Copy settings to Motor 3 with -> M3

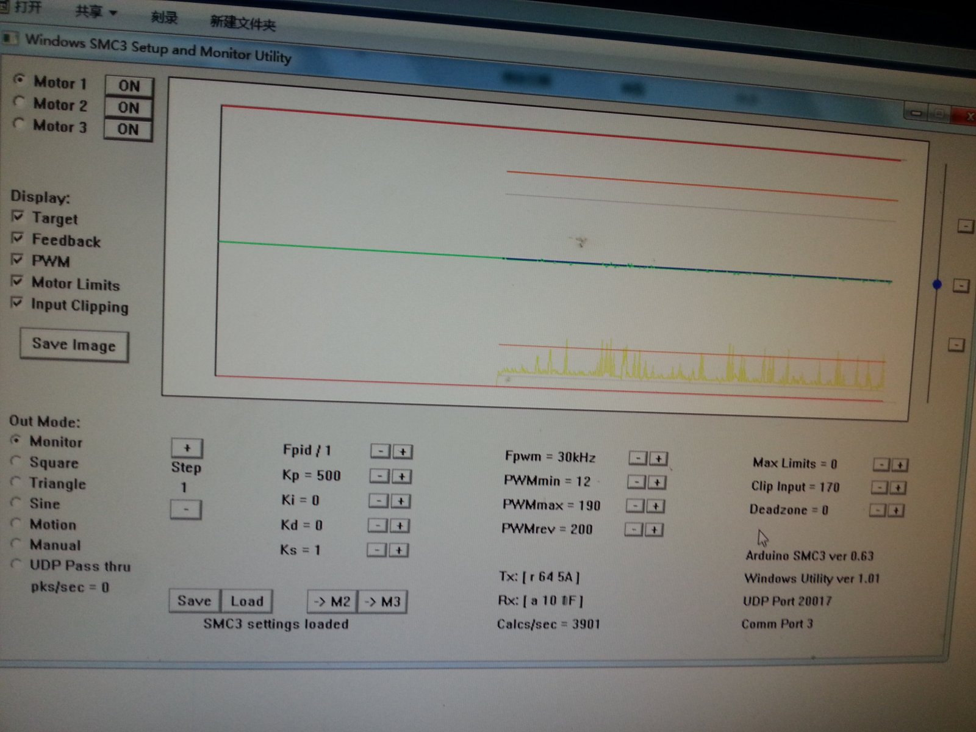click(x=382, y=603)
